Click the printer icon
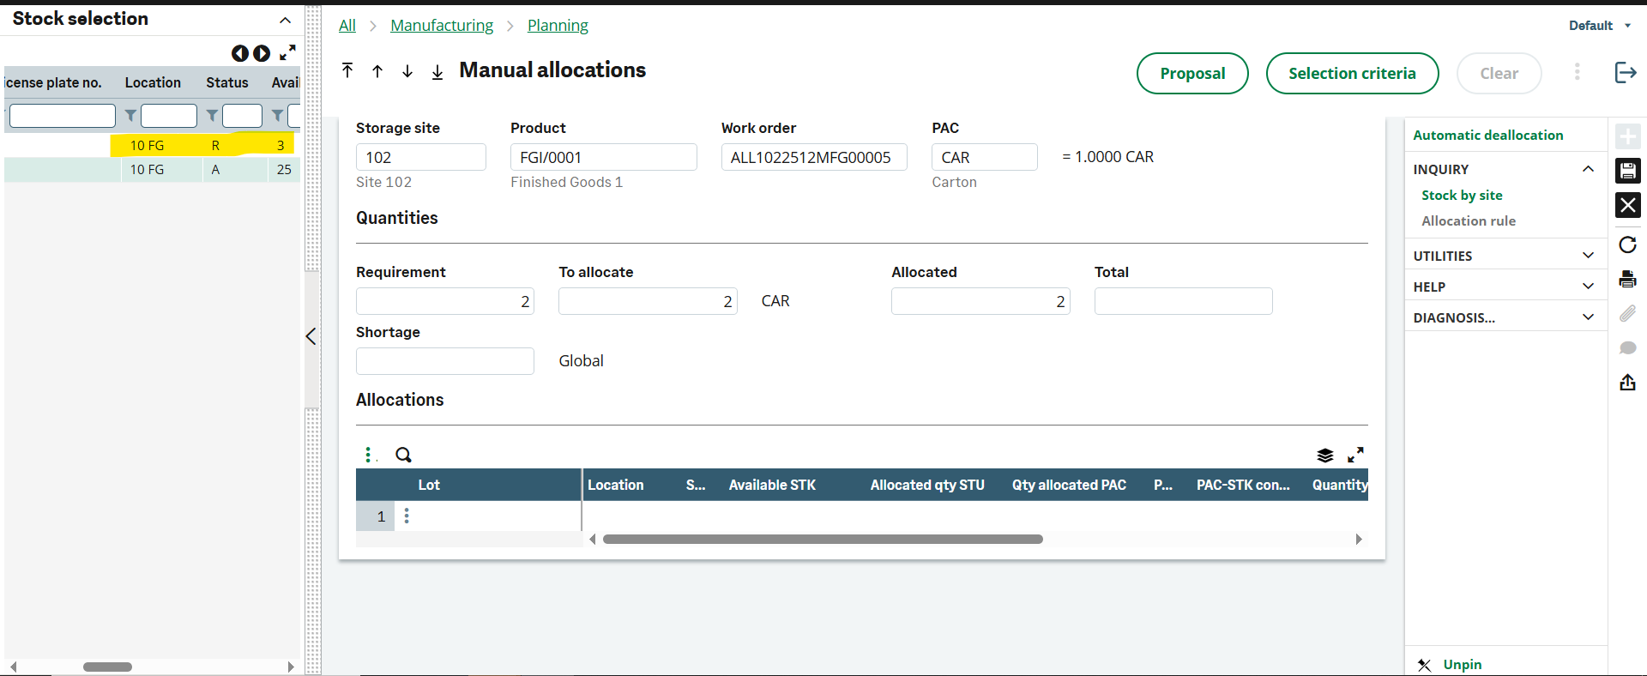The image size is (1647, 676). 1627,279
